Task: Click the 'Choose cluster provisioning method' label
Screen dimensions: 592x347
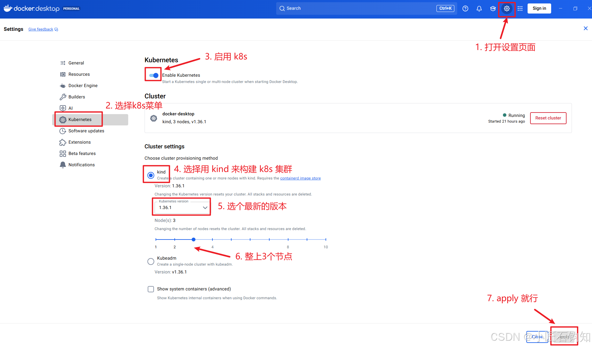Action: (181, 158)
